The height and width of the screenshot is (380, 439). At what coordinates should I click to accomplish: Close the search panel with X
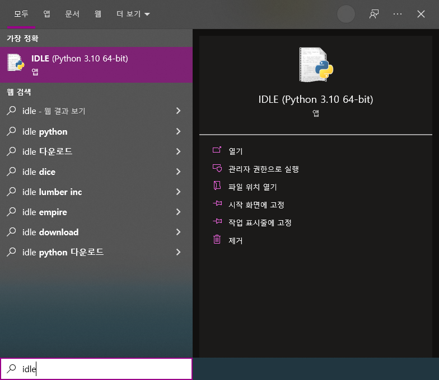421,14
